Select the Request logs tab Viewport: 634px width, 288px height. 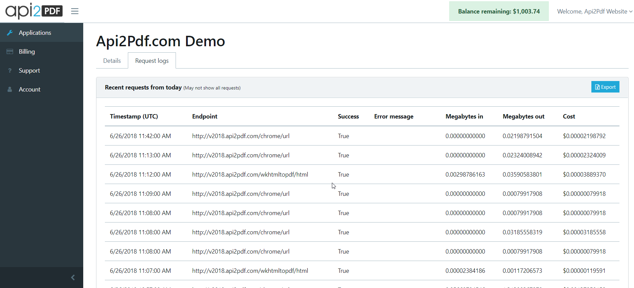(x=152, y=61)
